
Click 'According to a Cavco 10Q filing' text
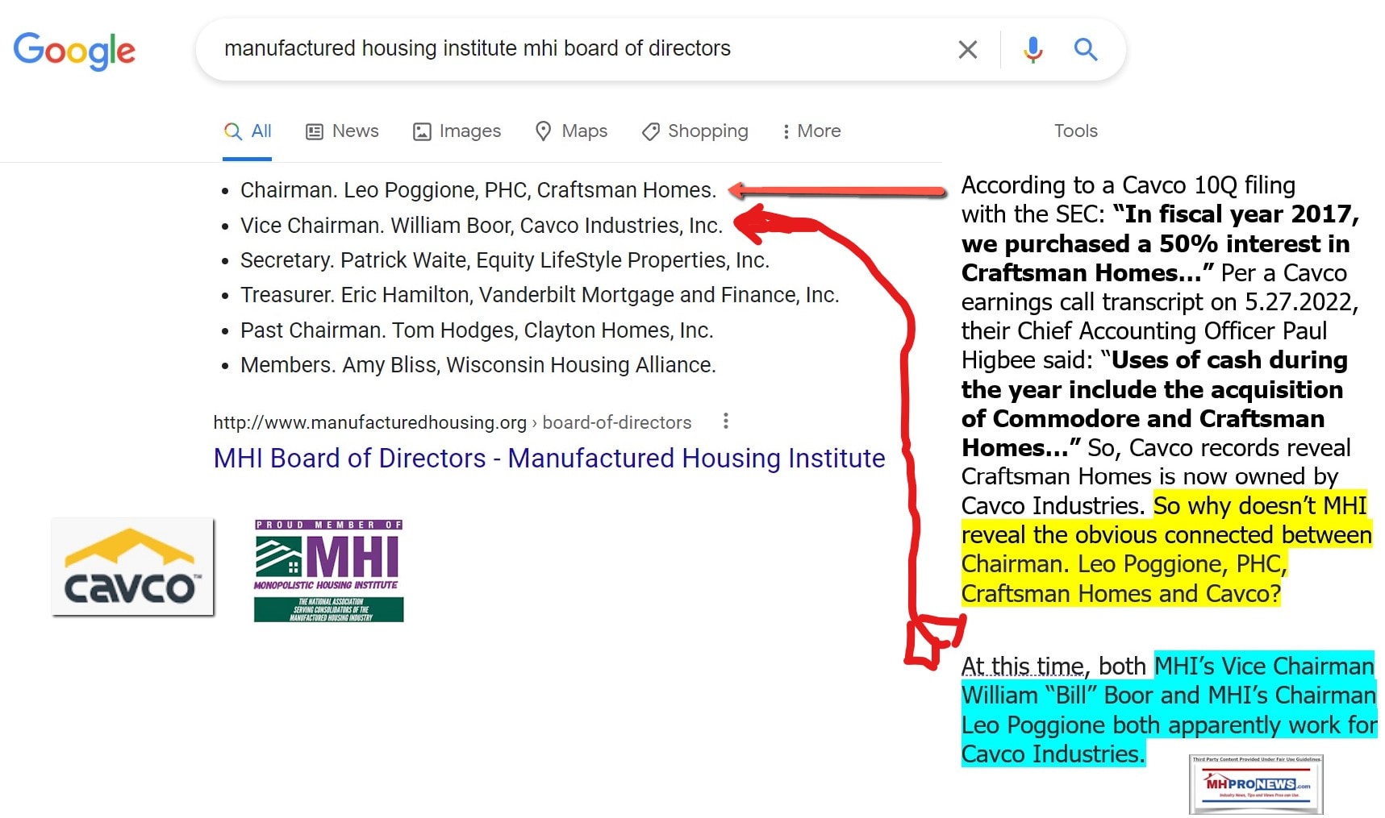pos(1128,185)
